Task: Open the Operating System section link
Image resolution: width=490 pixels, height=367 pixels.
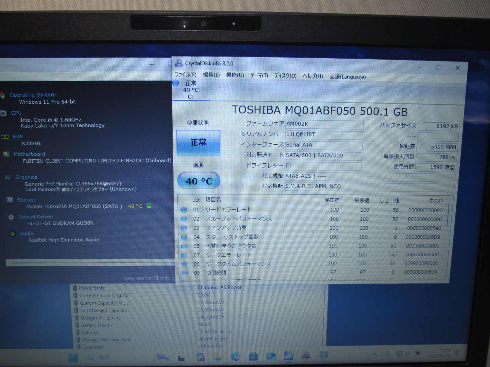Action: [x=32, y=95]
